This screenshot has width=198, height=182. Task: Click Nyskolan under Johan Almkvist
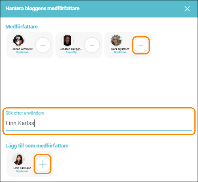click(22, 52)
